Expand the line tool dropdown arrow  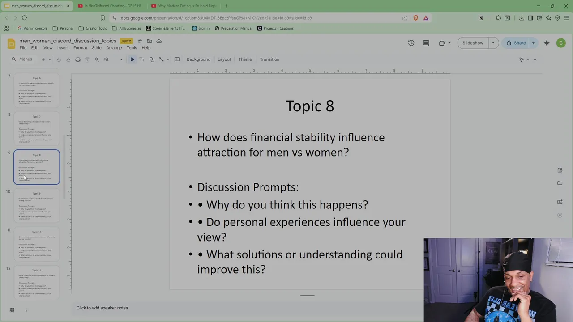(168, 59)
